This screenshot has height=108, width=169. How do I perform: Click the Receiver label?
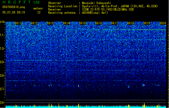55,9
